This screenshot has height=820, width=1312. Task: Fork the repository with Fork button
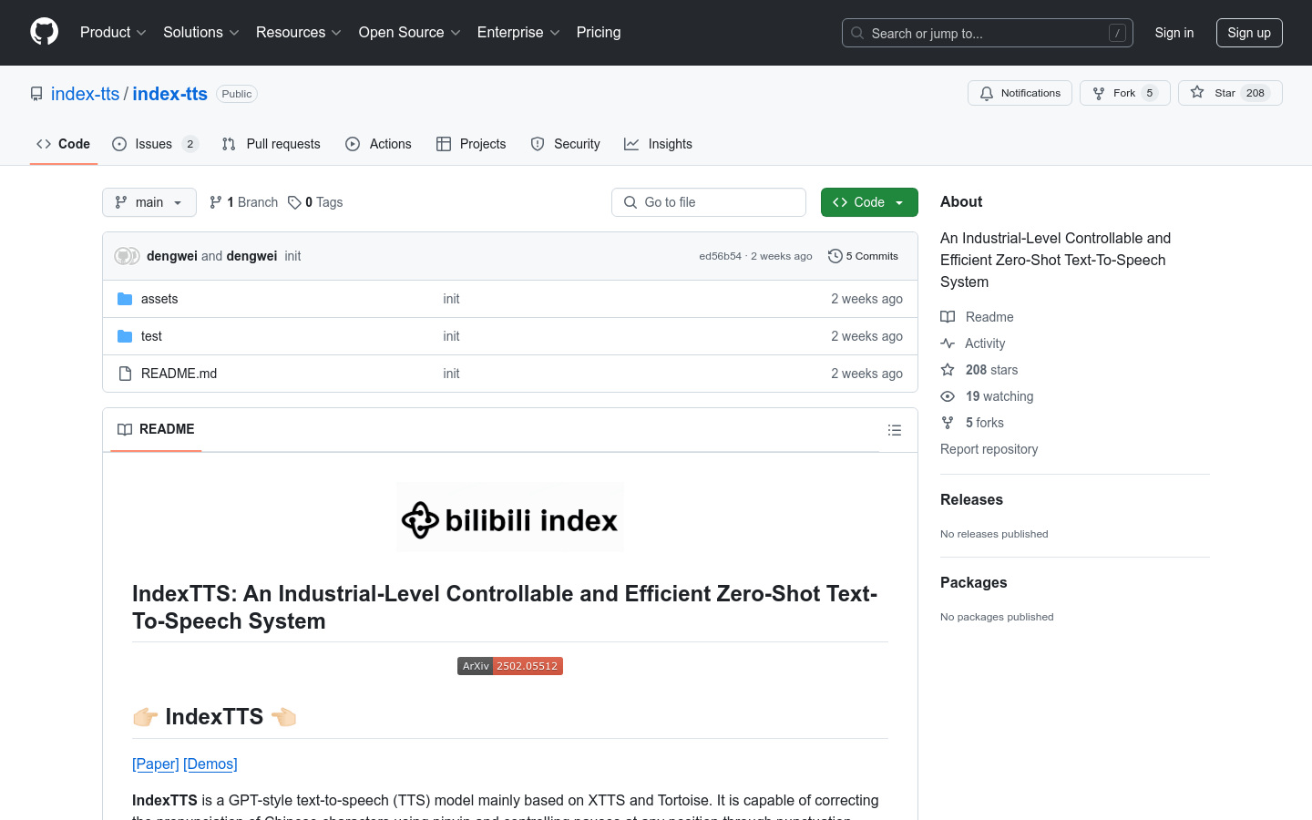(1125, 93)
